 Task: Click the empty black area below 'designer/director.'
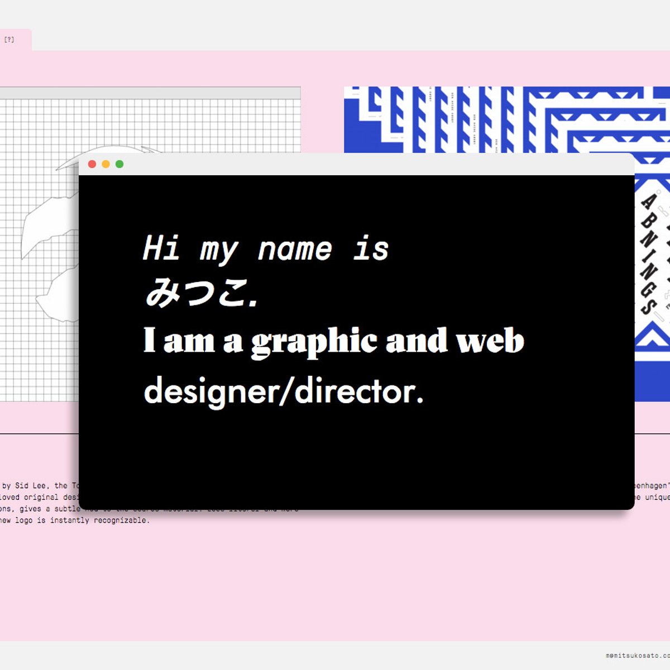pyautogui.click(x=356, y=458)
